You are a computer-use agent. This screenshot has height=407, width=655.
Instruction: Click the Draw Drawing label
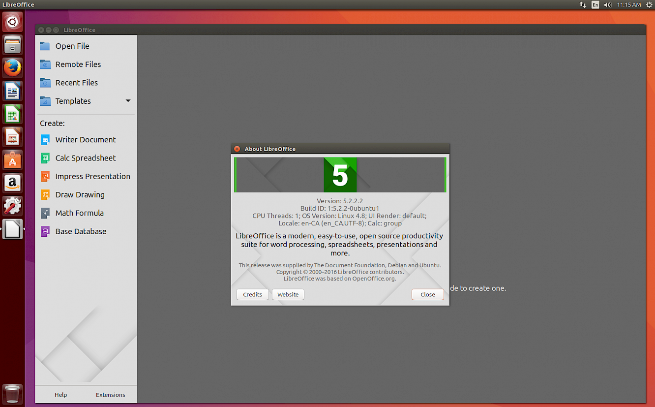point(80,194)
